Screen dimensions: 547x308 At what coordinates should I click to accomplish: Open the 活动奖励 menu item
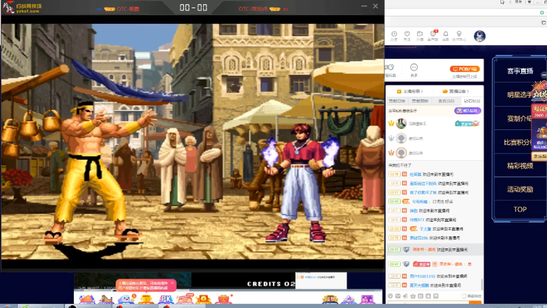click(x=520, y=189)
